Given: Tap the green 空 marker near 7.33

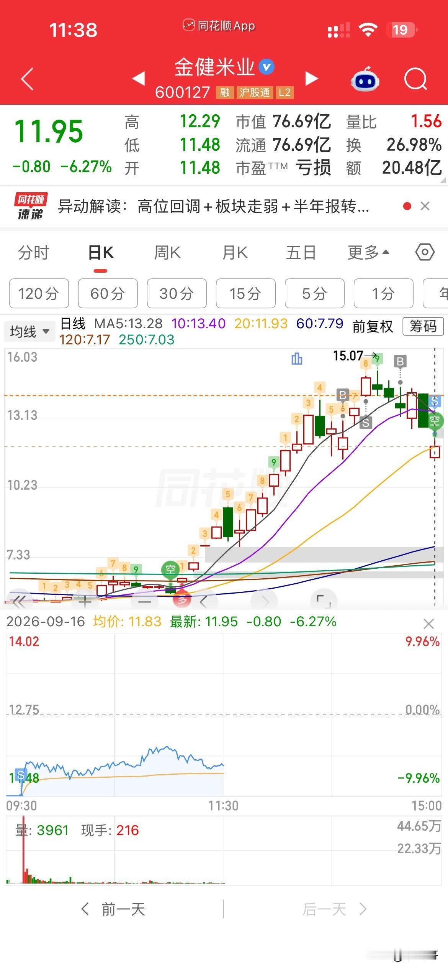Looking at the screenshot, I should (x=170, y=569).
